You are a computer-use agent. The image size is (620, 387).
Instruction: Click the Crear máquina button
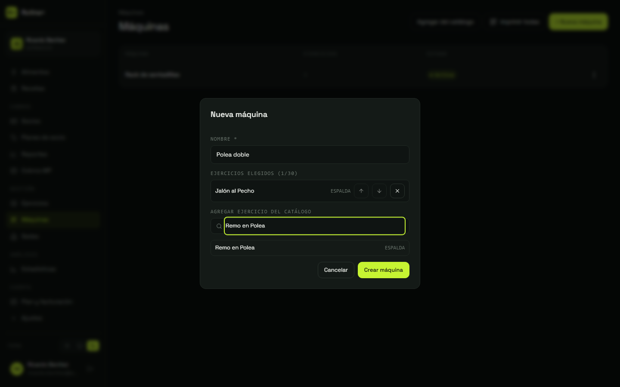(x=384, y=270)
